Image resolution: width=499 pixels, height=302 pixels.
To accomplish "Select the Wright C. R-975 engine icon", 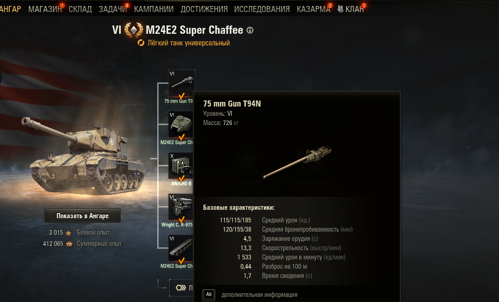I will [x=181, y=207].
